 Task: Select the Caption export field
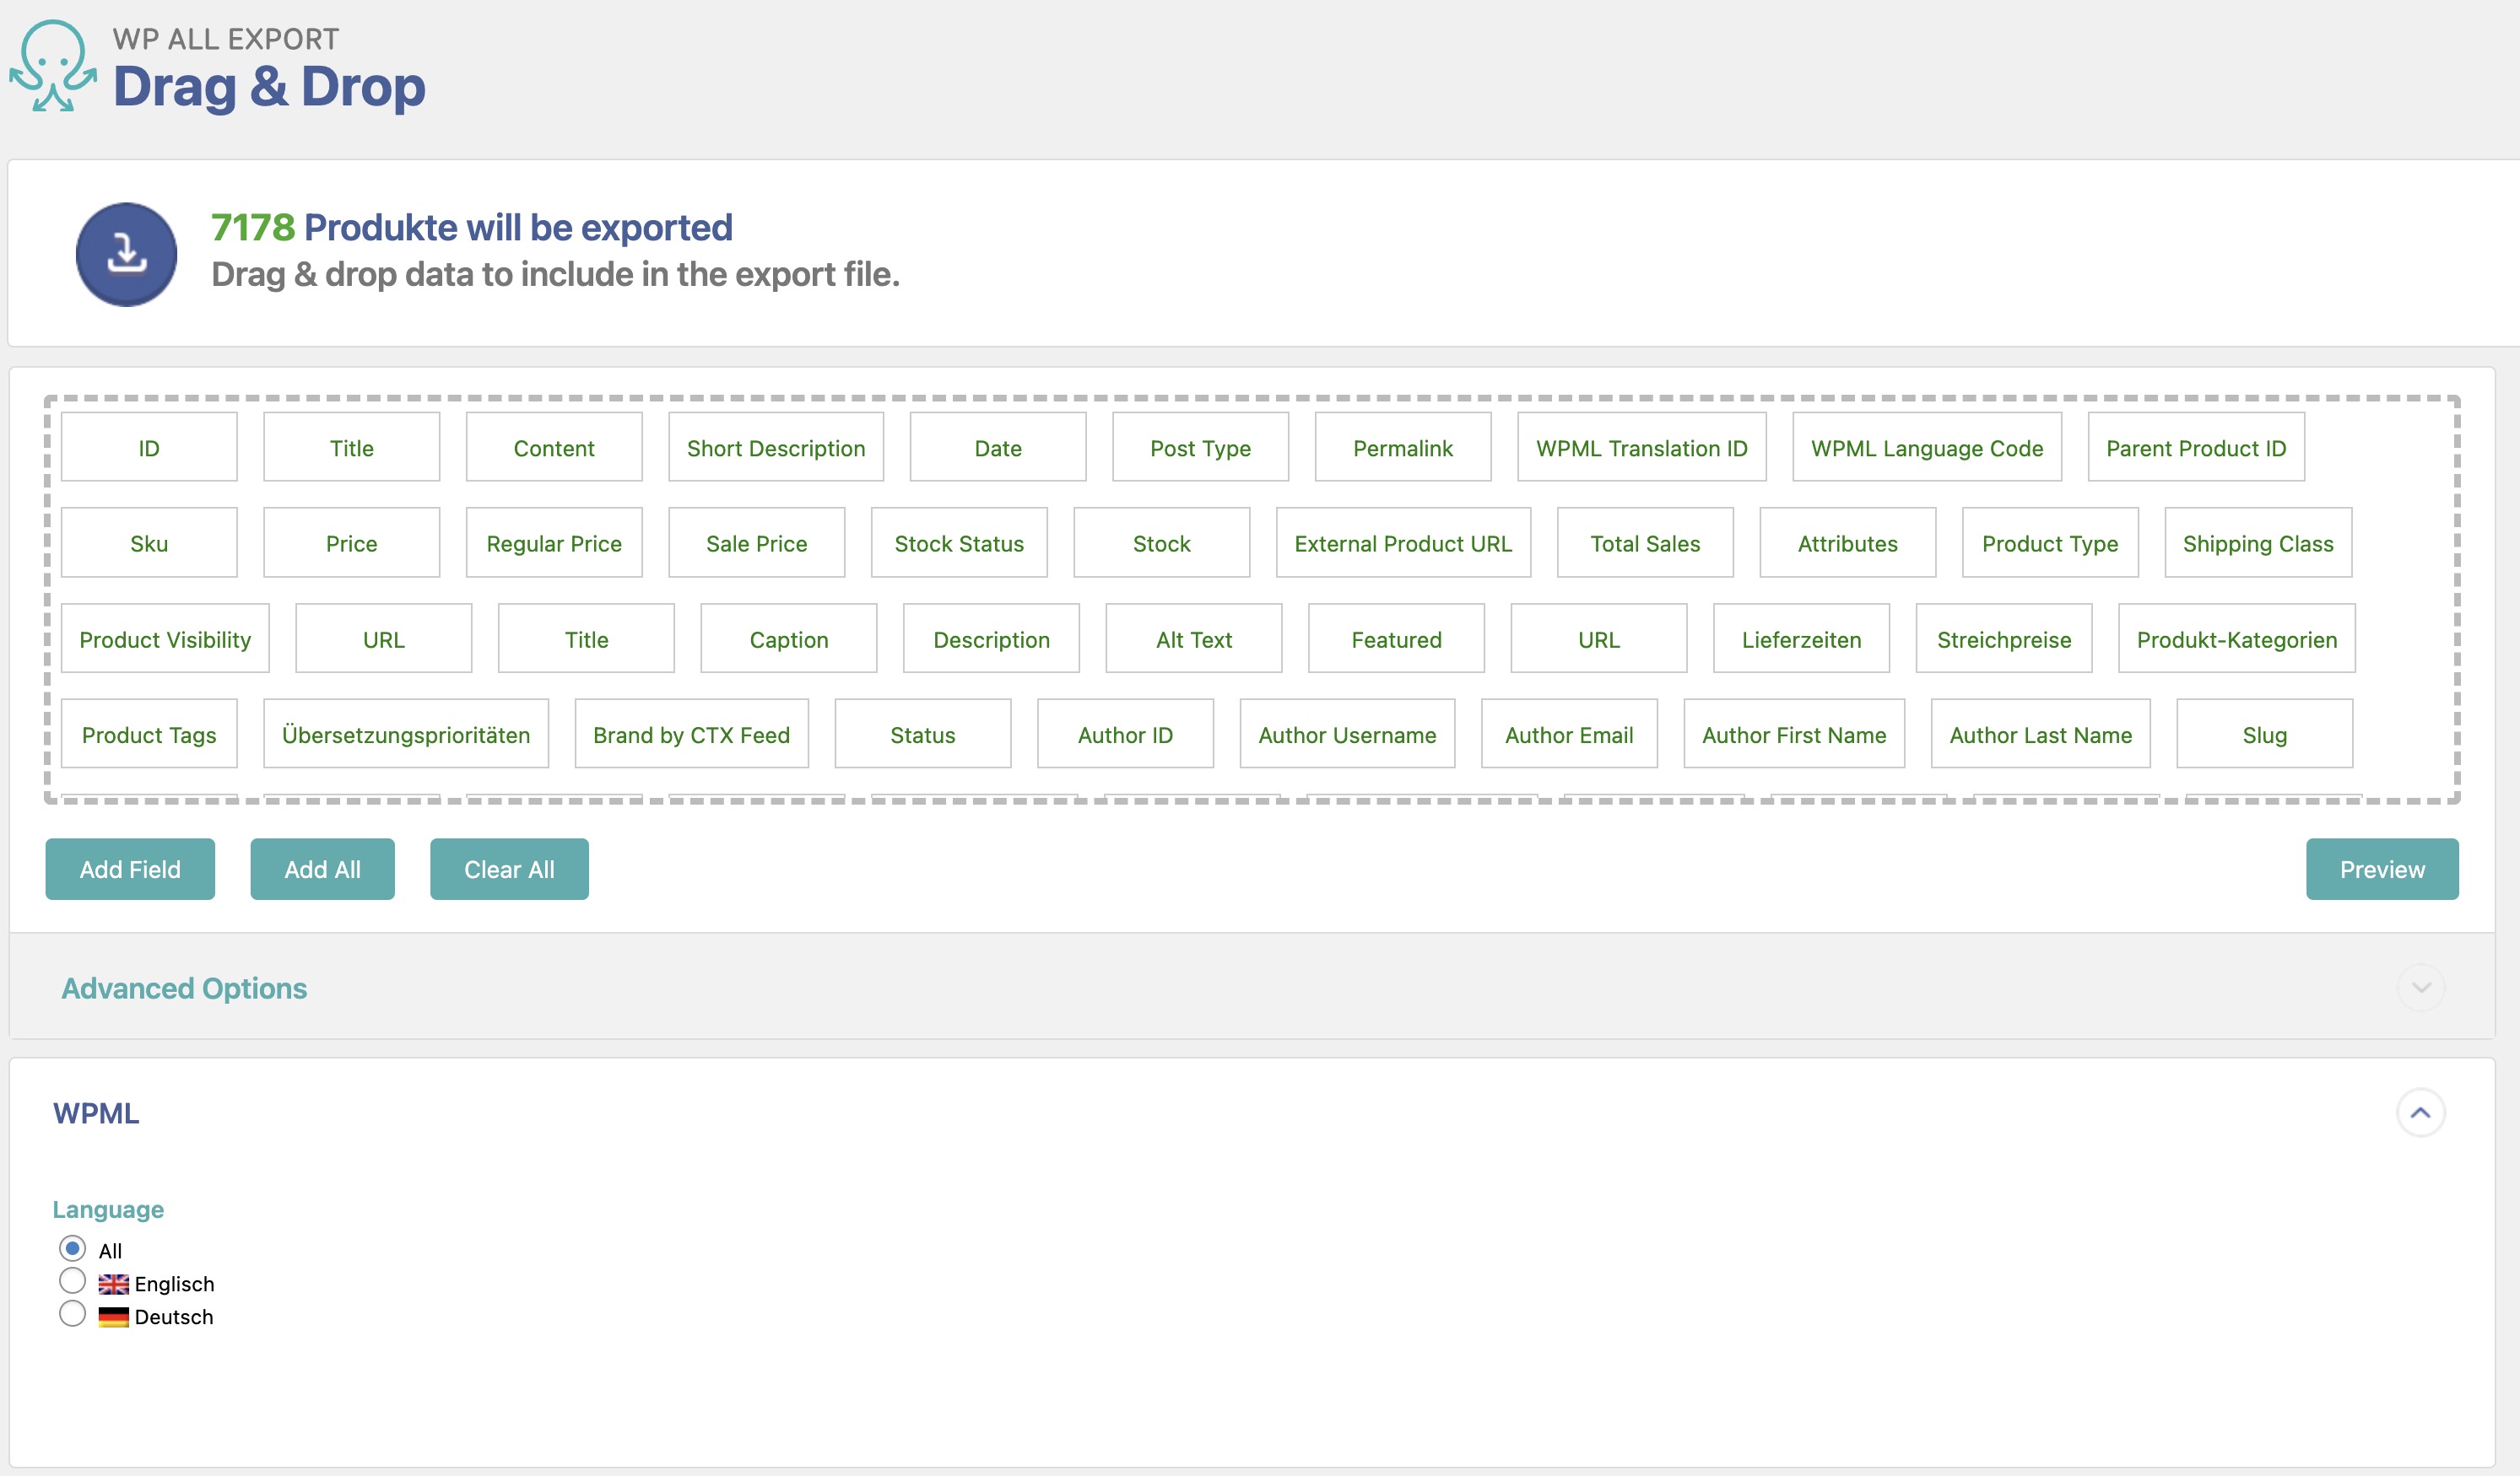(789, 638)
